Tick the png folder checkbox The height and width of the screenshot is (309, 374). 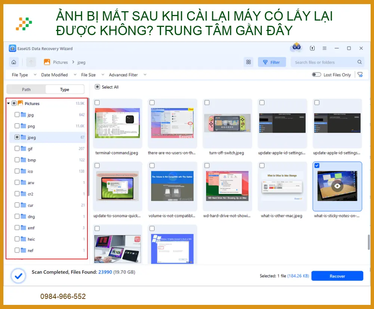pos(17,126)
